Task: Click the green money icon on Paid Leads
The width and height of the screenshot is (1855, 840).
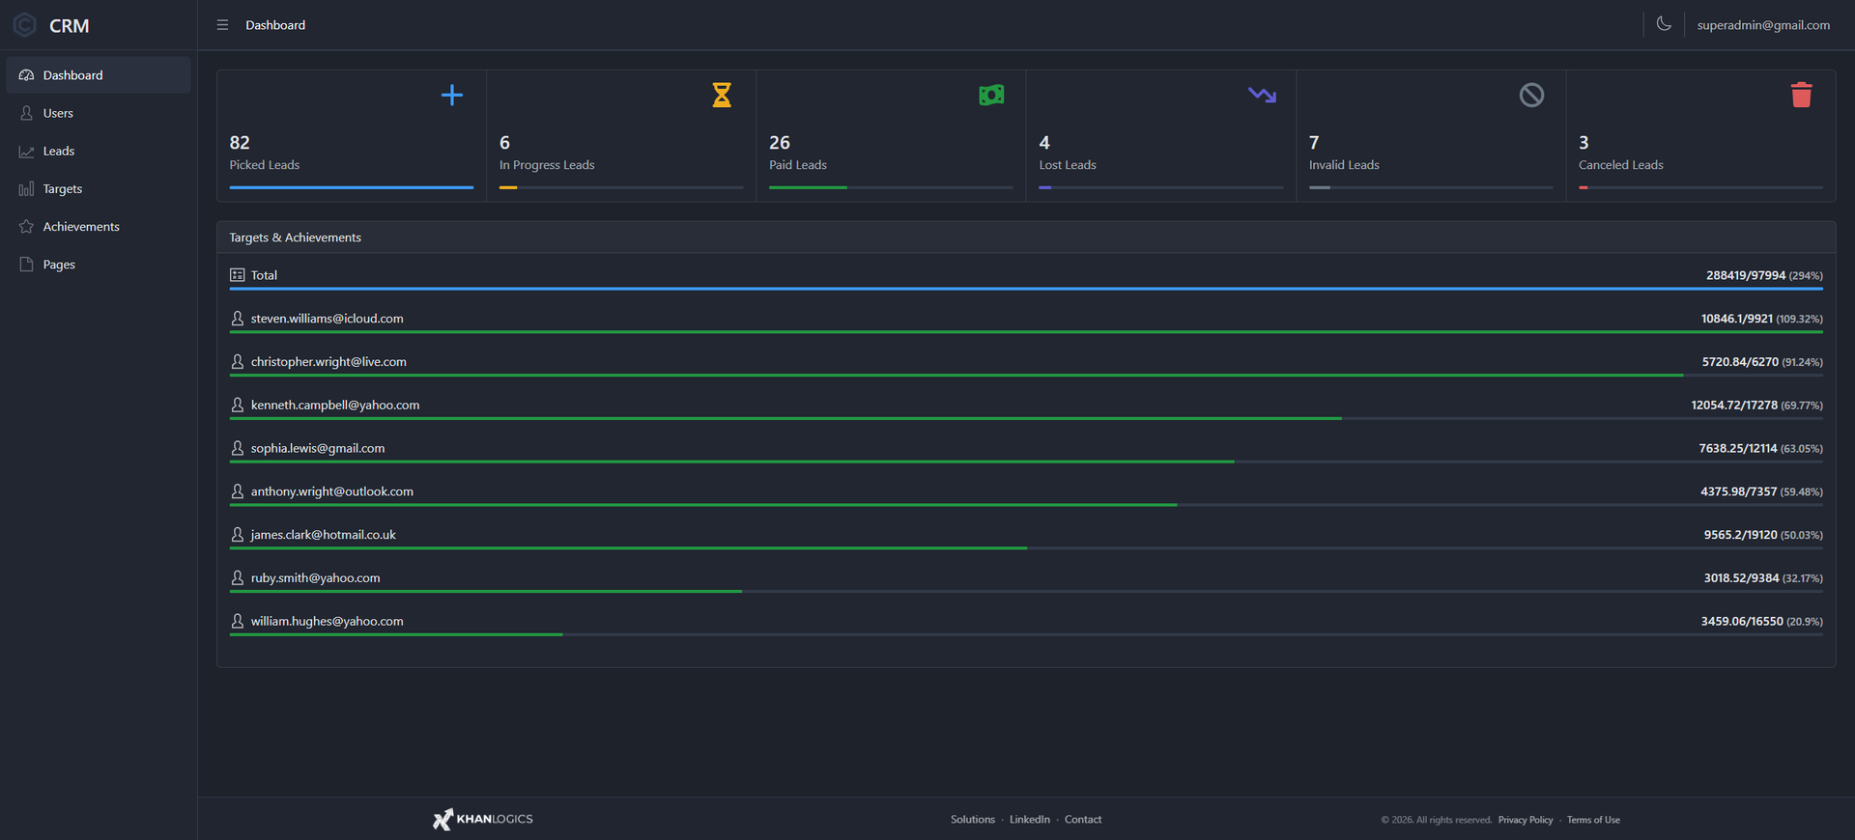Action: tap(991, 95)
